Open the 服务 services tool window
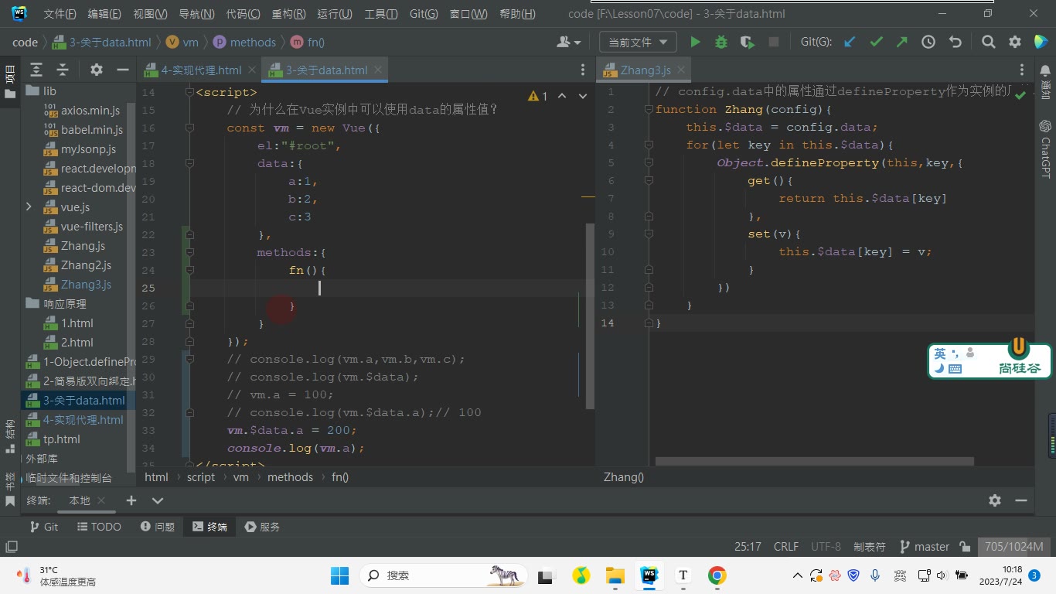Image resolution: width=1056 pixels, height=594 pixels. pyautogui.click(x=262, y=527)
